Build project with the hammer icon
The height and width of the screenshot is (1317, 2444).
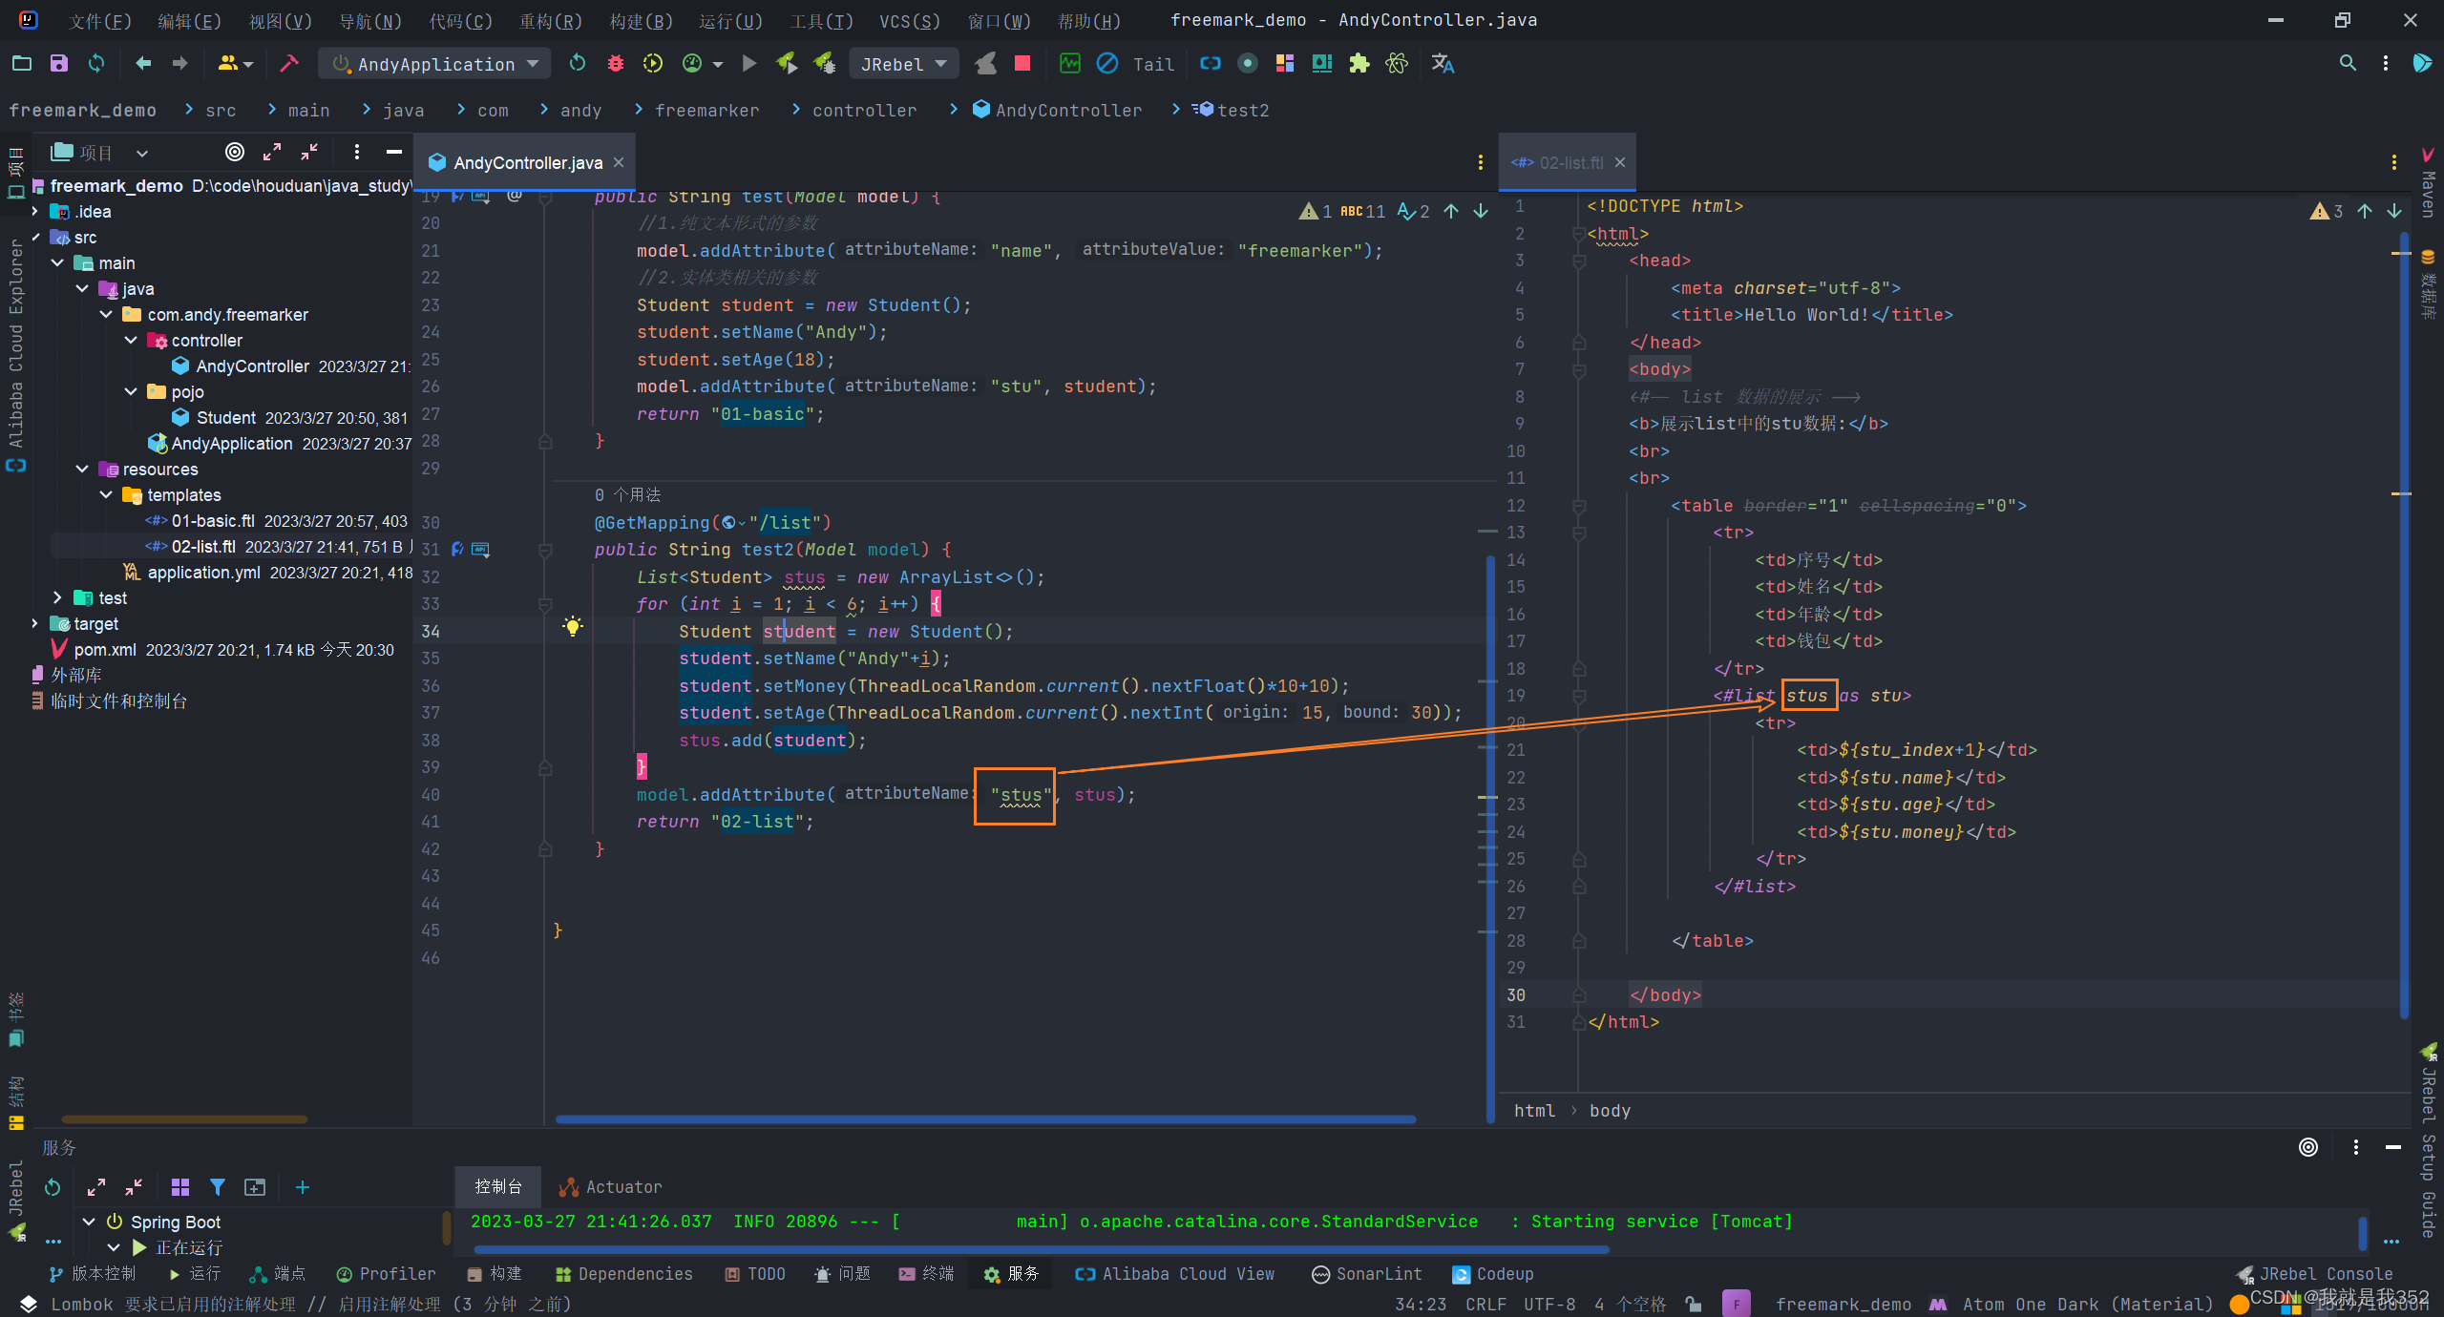point(288,64)
